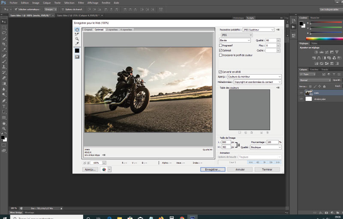Click the Annuler button
343x219 pixels.
tap(240, 170)
